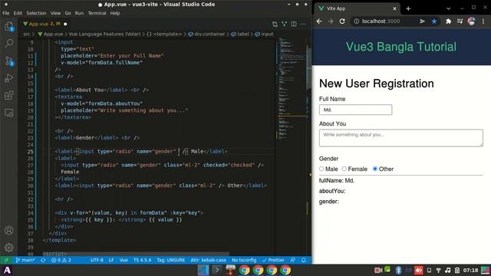Click the TS 4.5.4 version indicator
This screenshot has width=491, height=276.
142,260
